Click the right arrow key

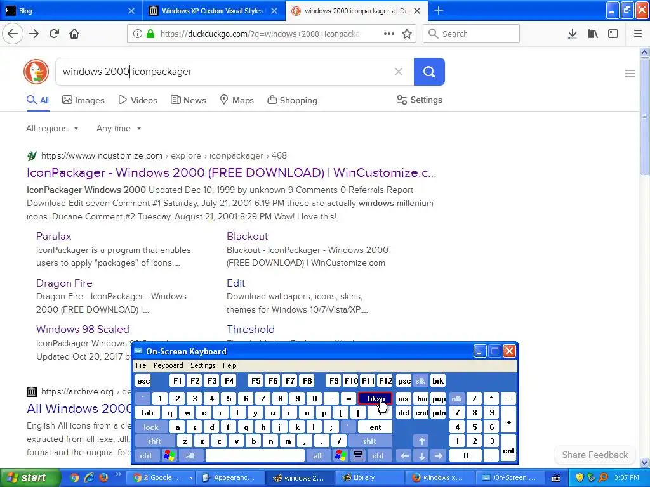(x=439, y=455)
